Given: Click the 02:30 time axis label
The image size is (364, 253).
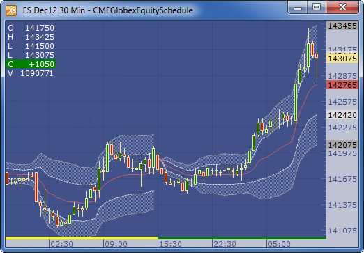Looking at the screenshot, I should pyautogui.click(x=62, y=244).
